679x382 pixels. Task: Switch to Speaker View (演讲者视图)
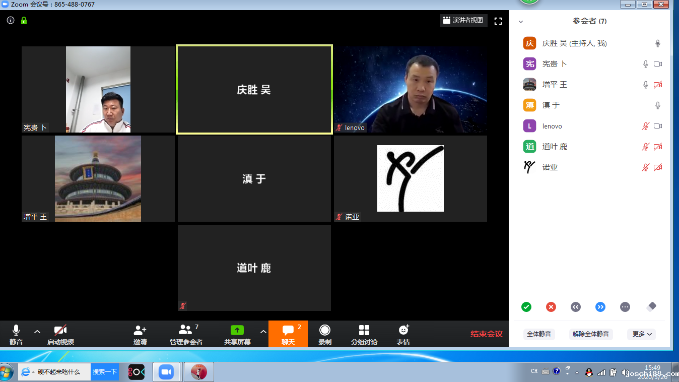463,21
